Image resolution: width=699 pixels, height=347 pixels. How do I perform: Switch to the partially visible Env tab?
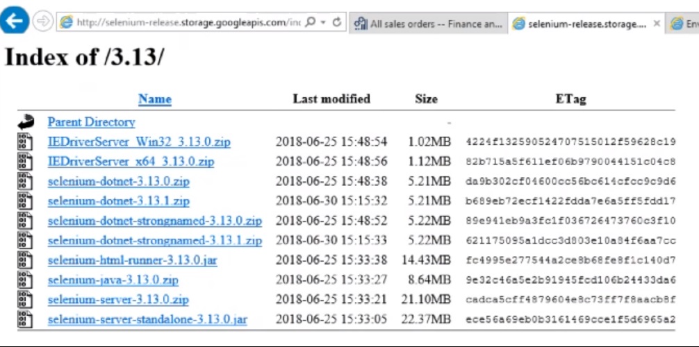(683, 24)
